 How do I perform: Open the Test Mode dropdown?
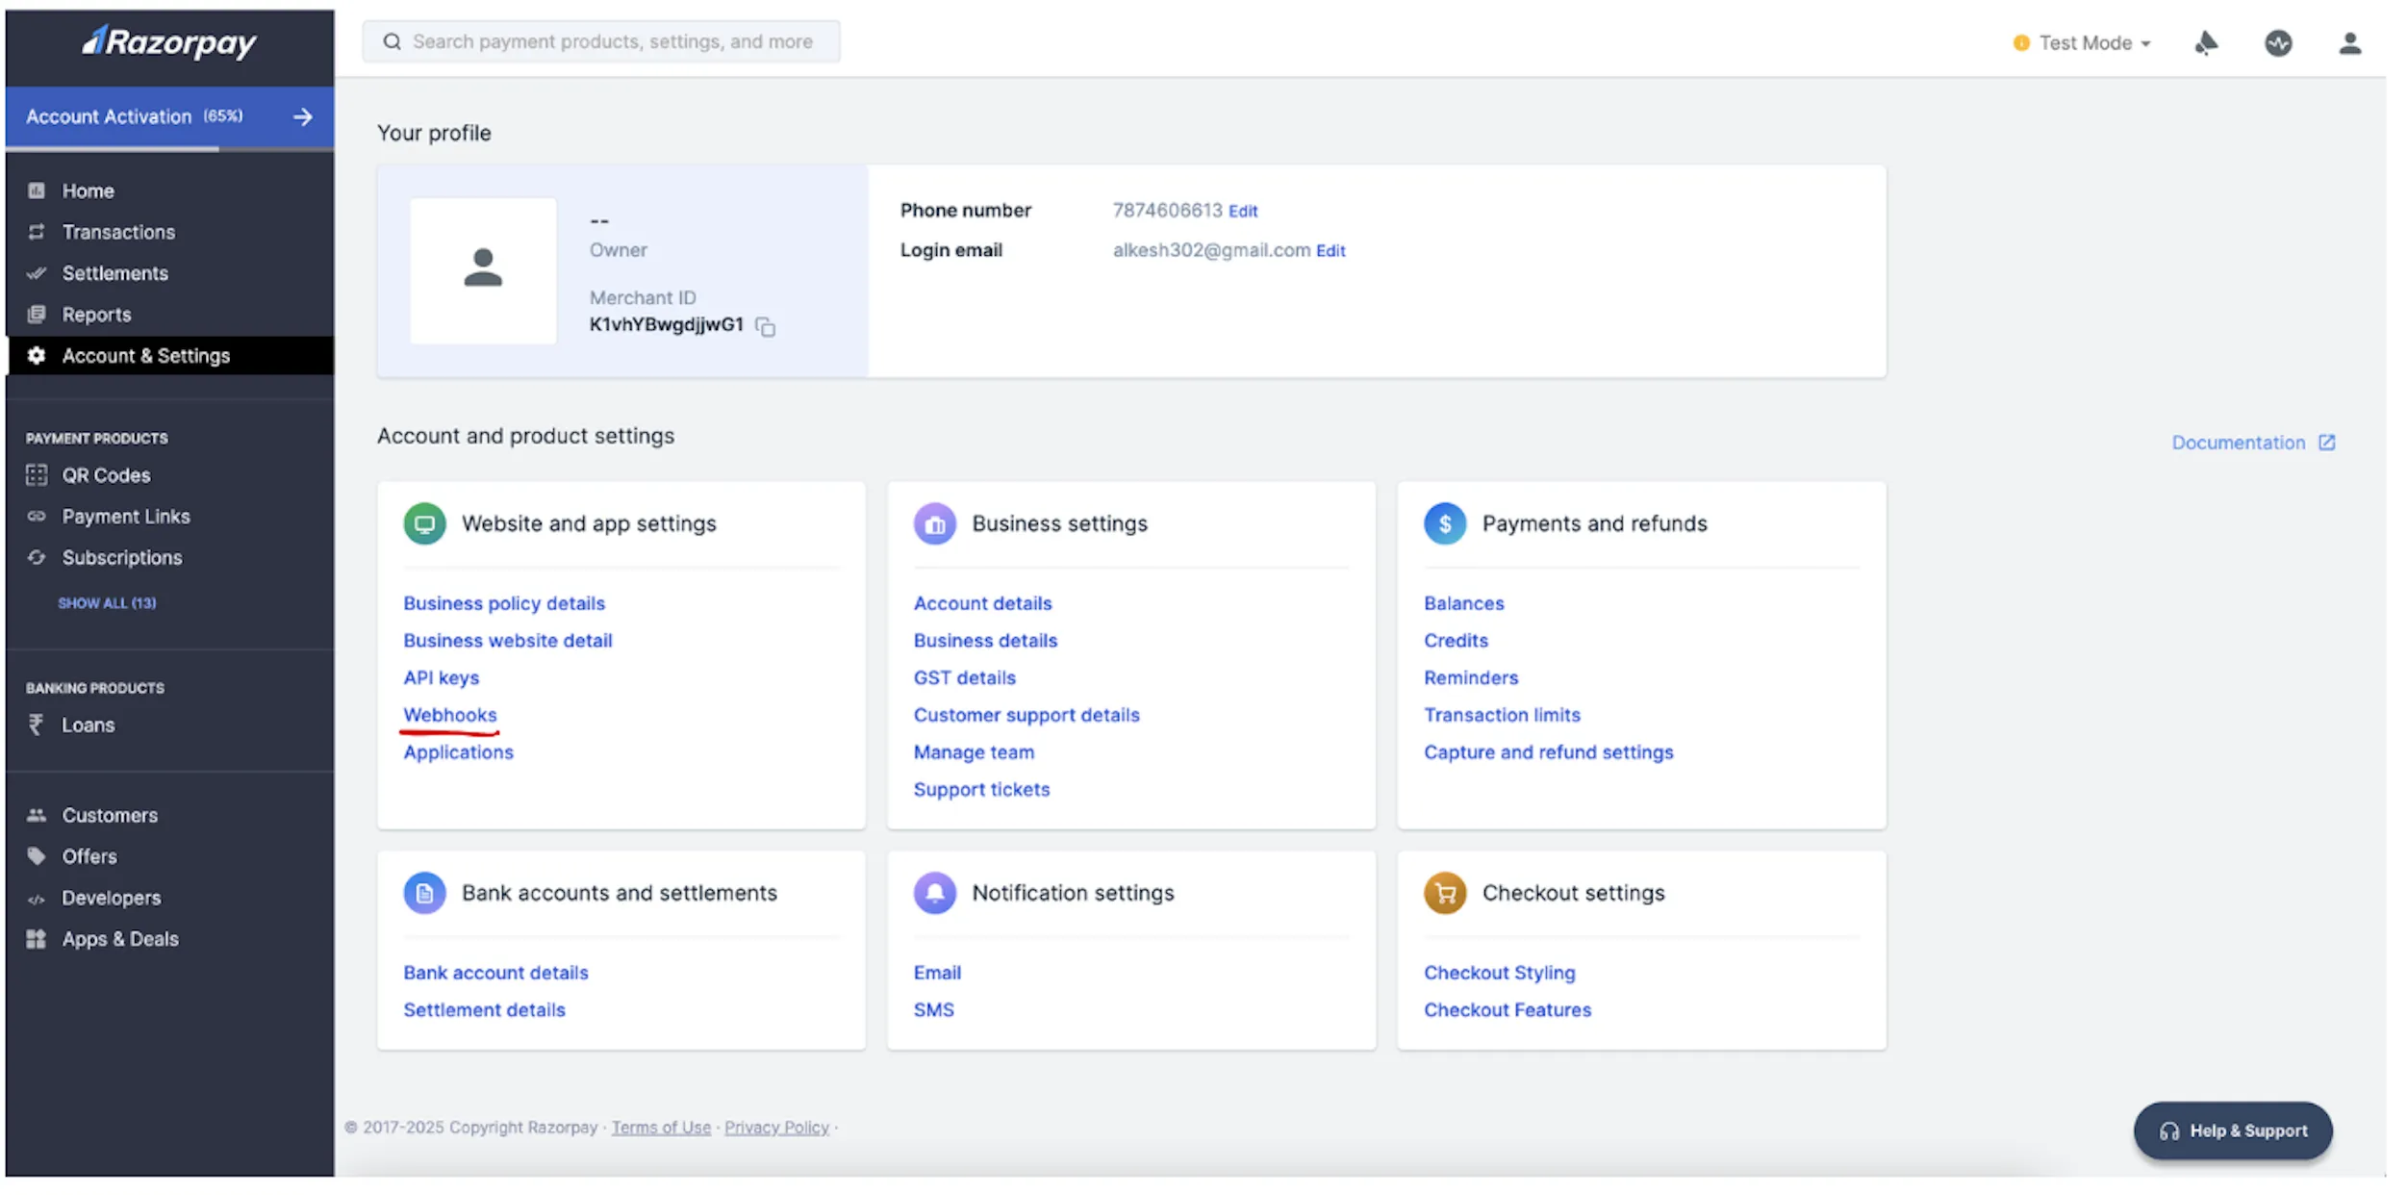click(x=2082, y=43)
